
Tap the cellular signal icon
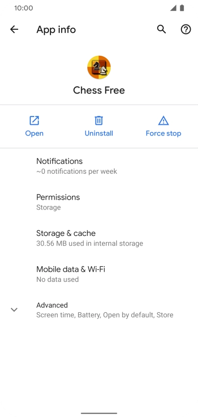173,8
